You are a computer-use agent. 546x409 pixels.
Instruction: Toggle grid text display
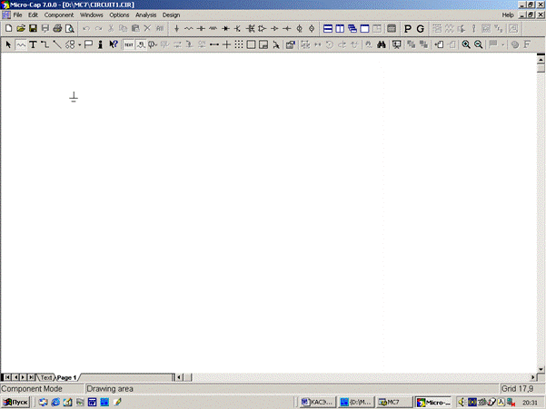coord(129,44)
